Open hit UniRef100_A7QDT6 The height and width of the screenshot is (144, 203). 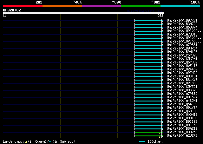tap(182, 35)
